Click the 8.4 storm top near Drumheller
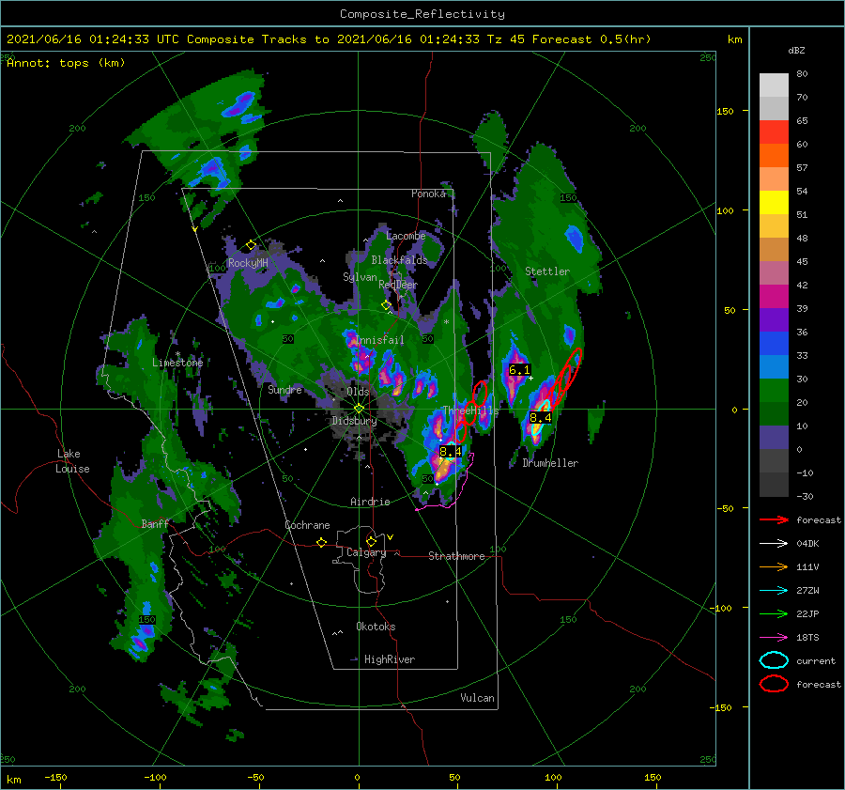The image size is (845, 790). (x=541, y=417)
